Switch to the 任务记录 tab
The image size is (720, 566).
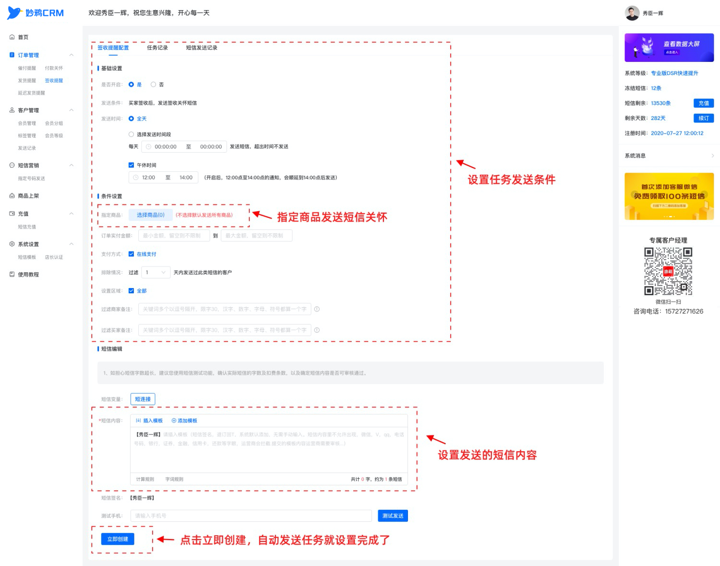[x=157, y=48]
